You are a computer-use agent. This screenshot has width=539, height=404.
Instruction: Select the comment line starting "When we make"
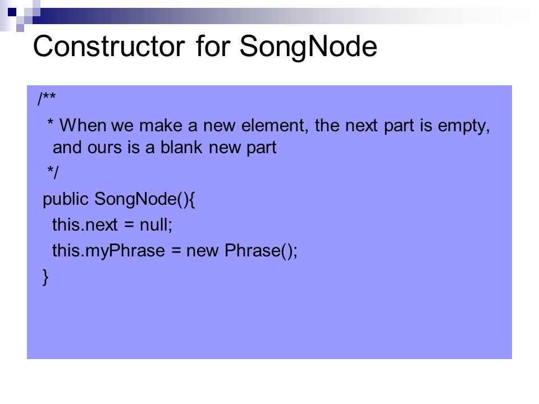click(268, 126)
